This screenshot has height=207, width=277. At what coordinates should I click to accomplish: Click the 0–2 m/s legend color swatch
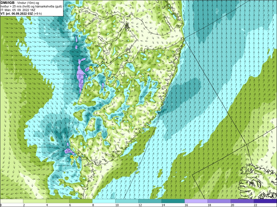coord(11,201)
